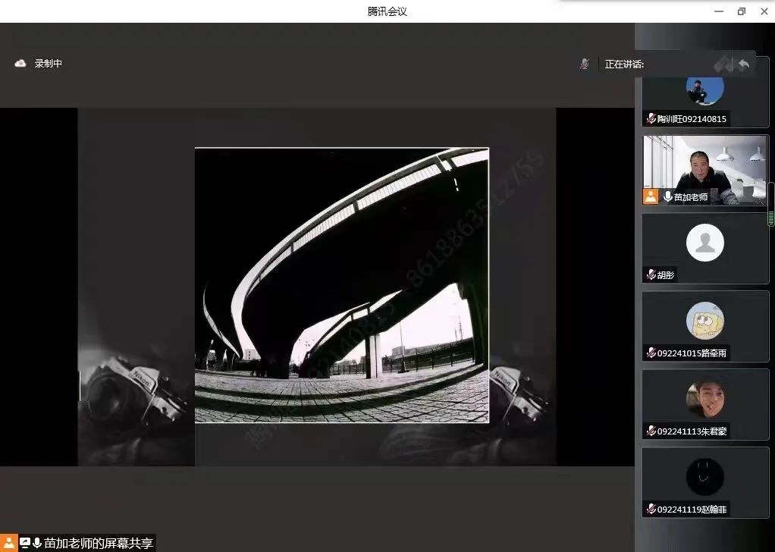
Task: Click muted mic icon beside 胡彤
Action: point(651,275)
